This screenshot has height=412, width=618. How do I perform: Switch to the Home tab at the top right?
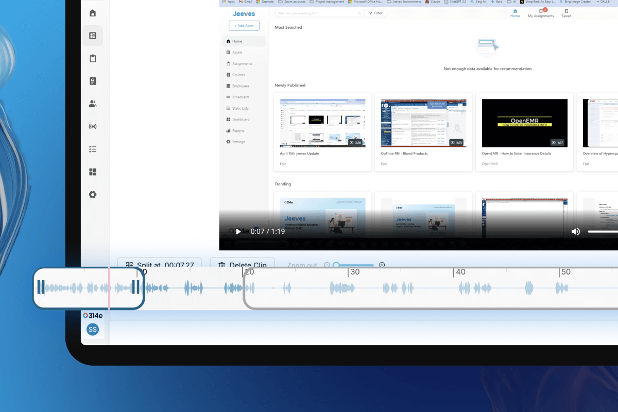[515, 13]
